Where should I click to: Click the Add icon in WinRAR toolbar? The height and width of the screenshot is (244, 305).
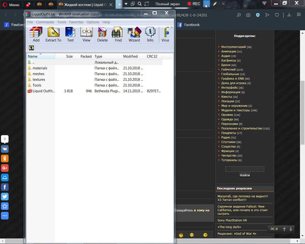click(x=36, y=35)
